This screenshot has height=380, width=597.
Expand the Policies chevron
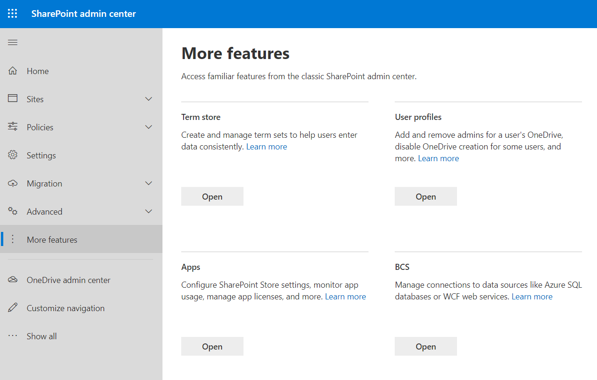click(148, 127)
